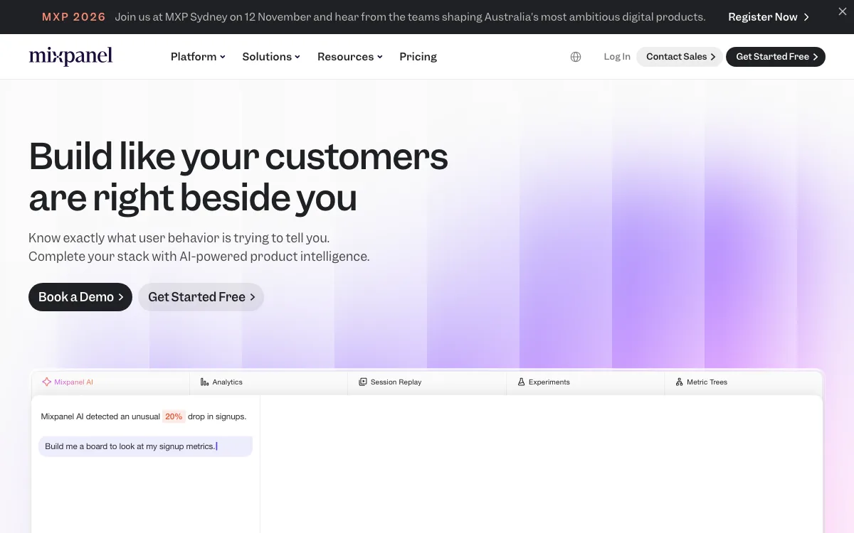
Task: Click the Session Replay icon
Action: pyautogui.click(x=363, y=382)
